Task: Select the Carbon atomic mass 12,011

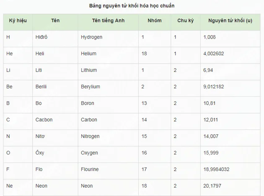Action: (210, 120)
